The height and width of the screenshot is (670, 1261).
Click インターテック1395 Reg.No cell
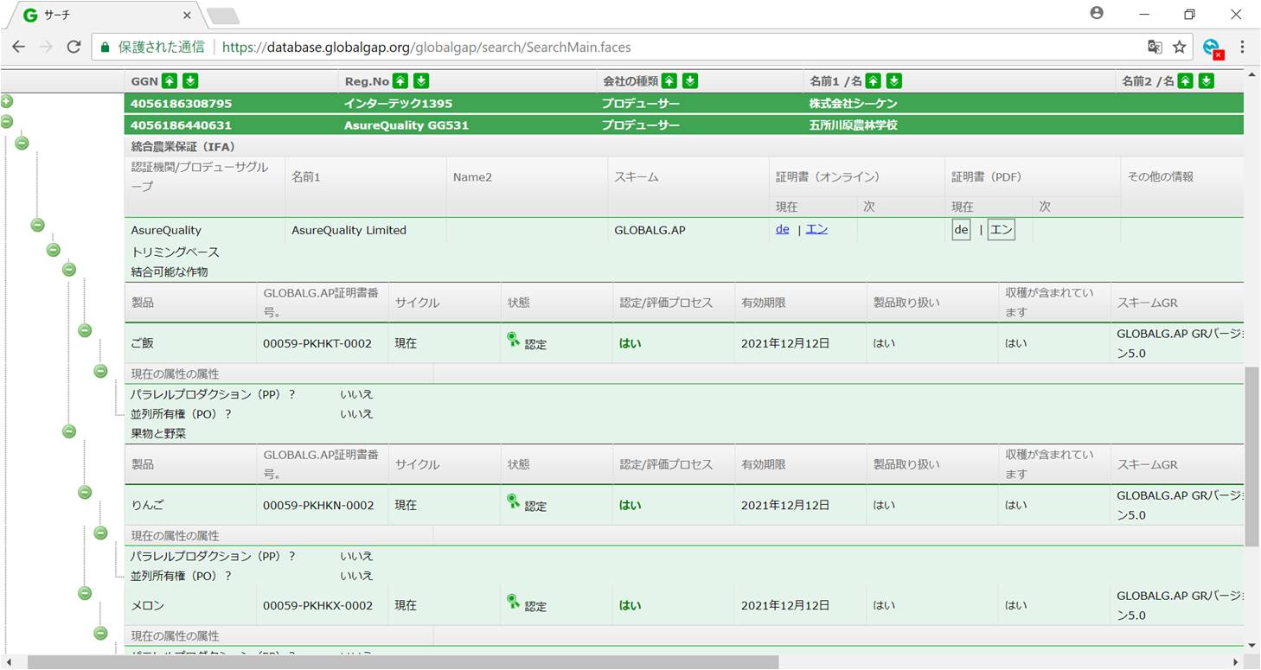398,103
